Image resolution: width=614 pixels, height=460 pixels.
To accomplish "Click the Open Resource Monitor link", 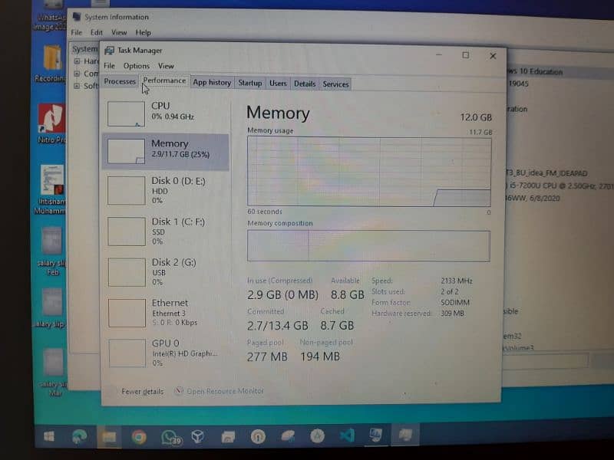I will coord(225,391).
